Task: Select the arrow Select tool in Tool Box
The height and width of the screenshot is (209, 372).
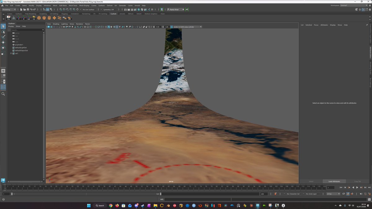Action: pyautogui.click(x=3, y=26)
